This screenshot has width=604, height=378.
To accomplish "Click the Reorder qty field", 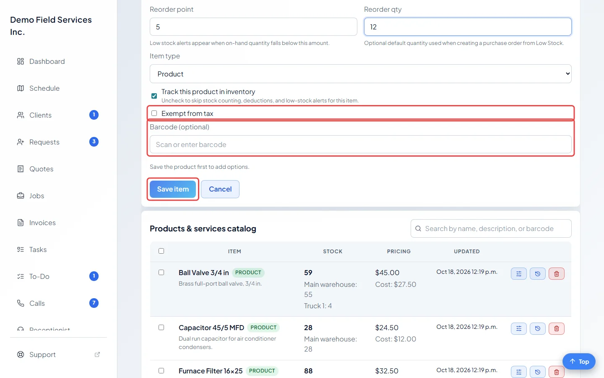I will (x=468, y=27).
